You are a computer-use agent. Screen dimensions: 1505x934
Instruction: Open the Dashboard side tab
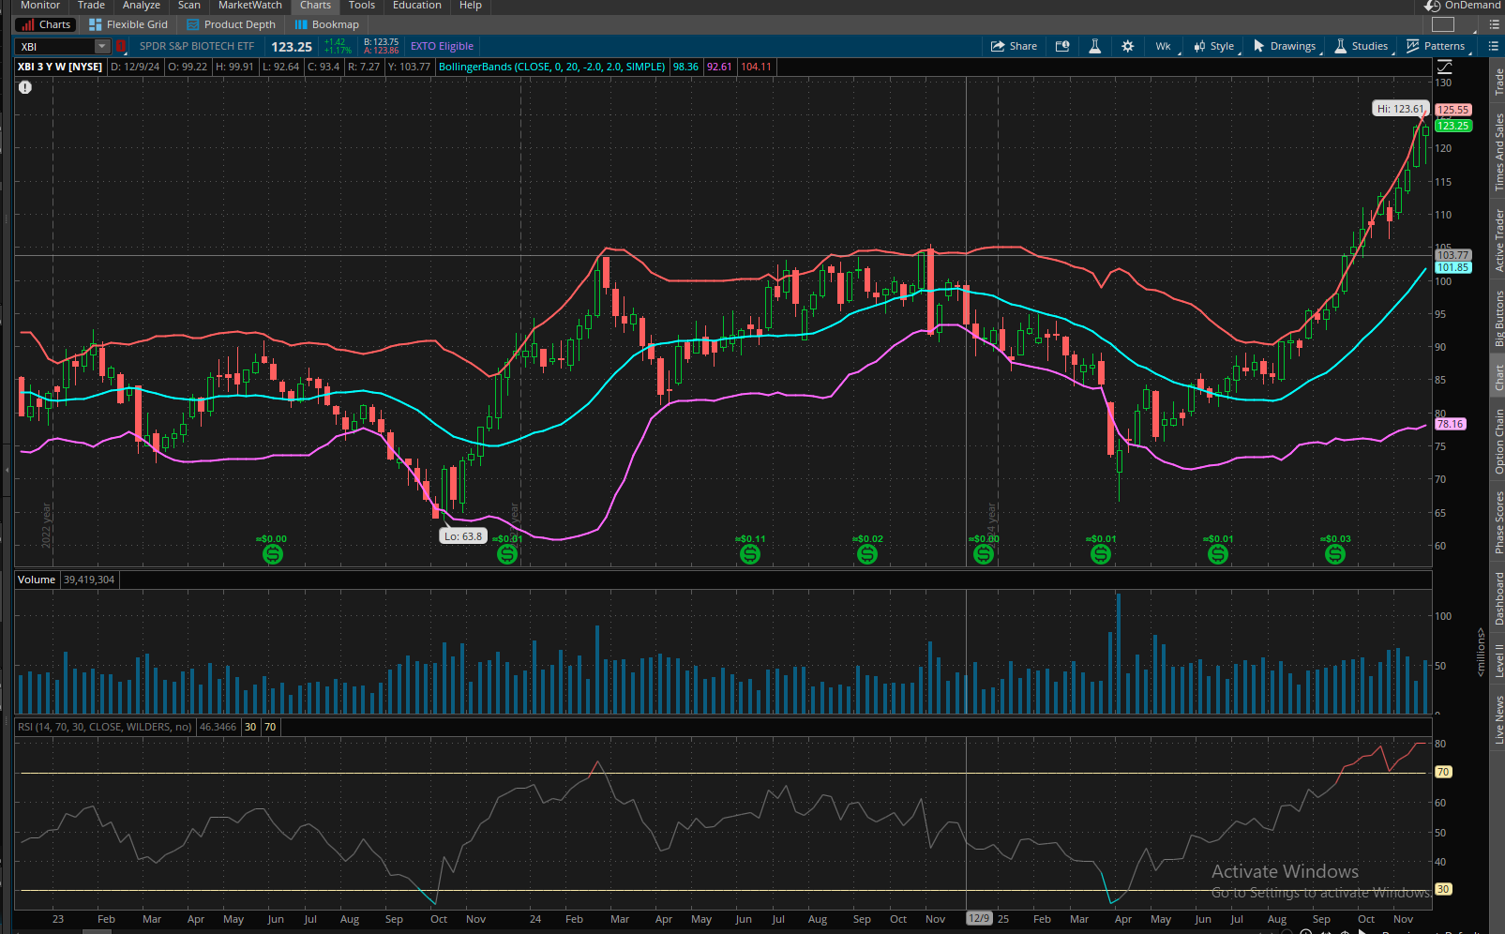[1498, 598]
